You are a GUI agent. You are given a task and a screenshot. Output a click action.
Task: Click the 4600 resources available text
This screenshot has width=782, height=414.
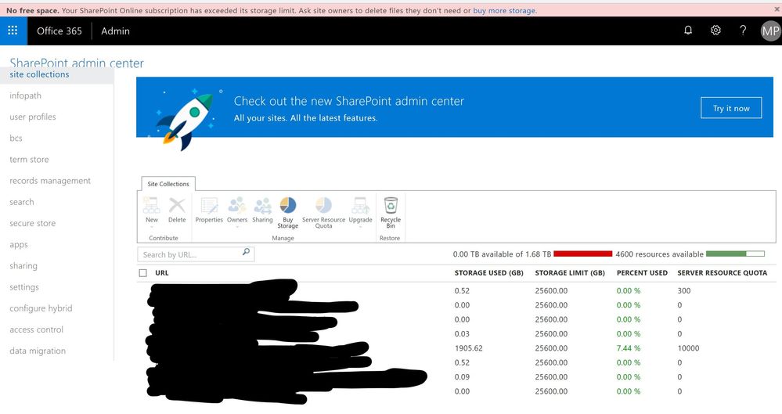tap(659, 254)
